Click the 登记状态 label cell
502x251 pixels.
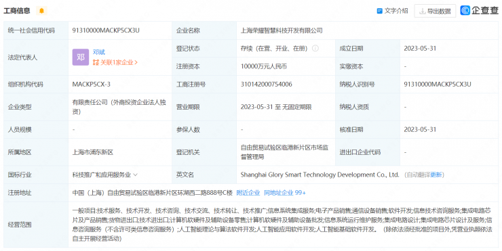(204, 49)
